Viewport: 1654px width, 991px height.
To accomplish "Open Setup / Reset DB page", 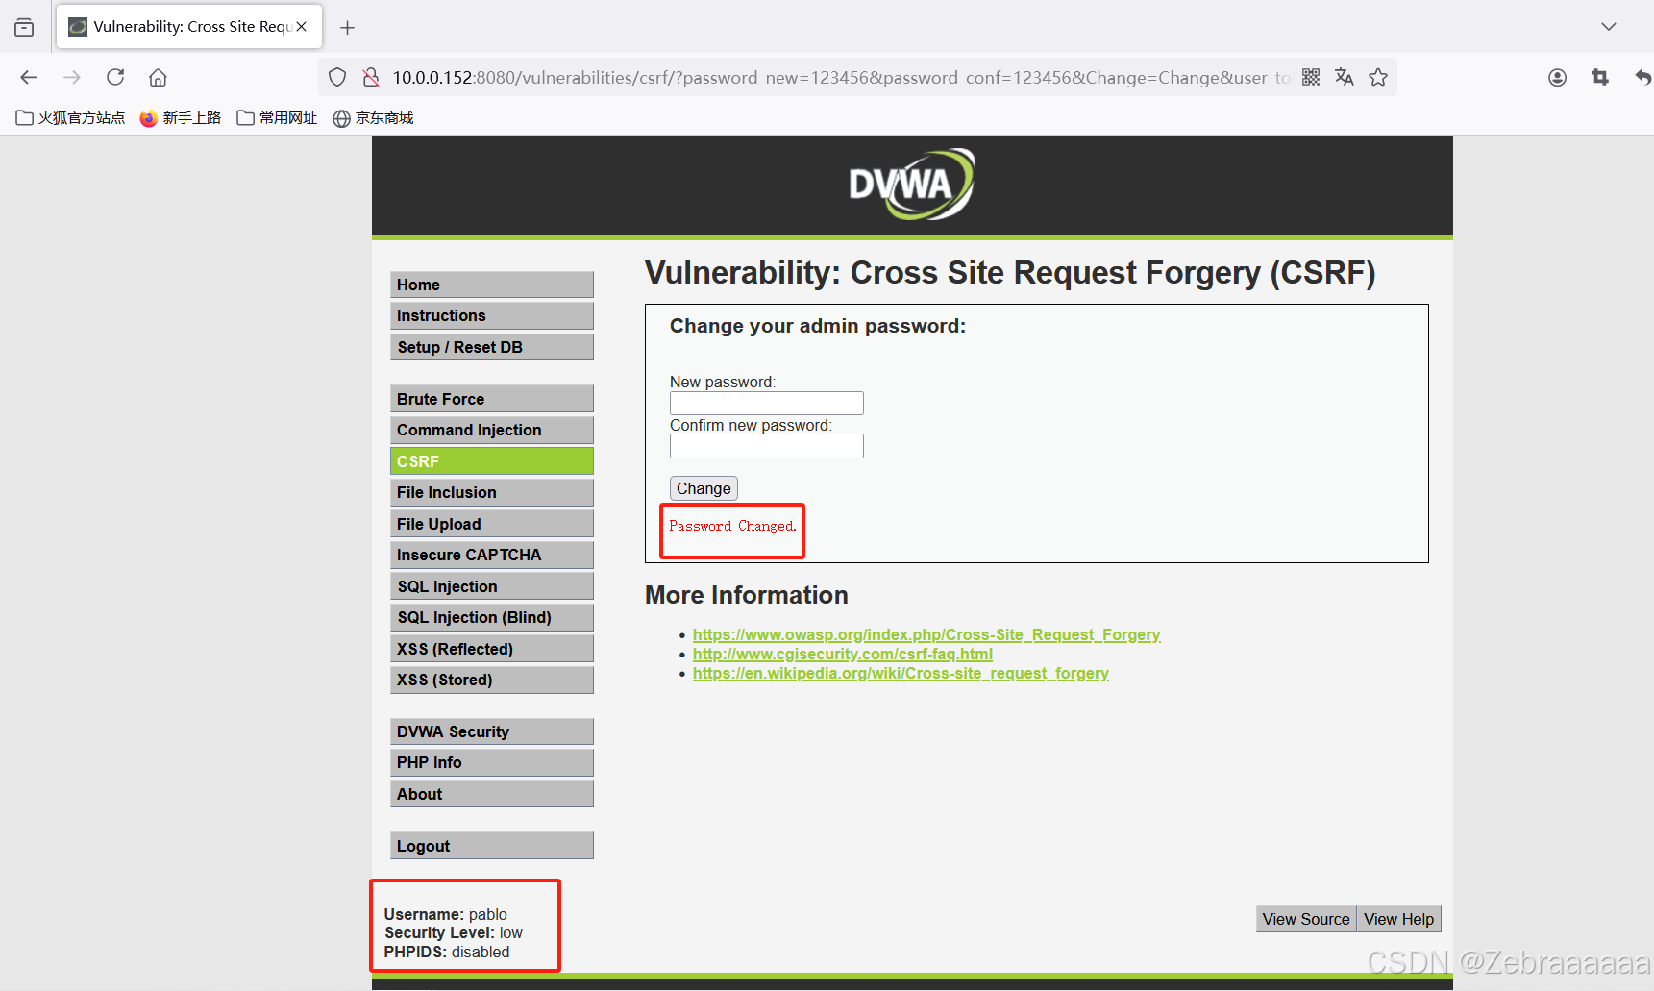I will (492, 347).
